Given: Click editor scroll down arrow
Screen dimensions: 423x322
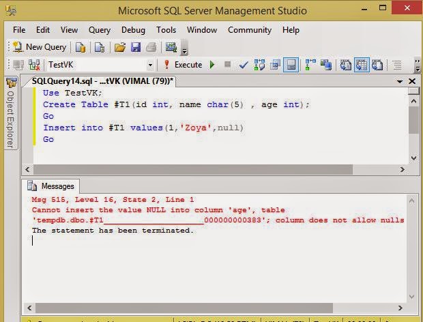Looking at the screenshot, I should (x=413, y=158).
